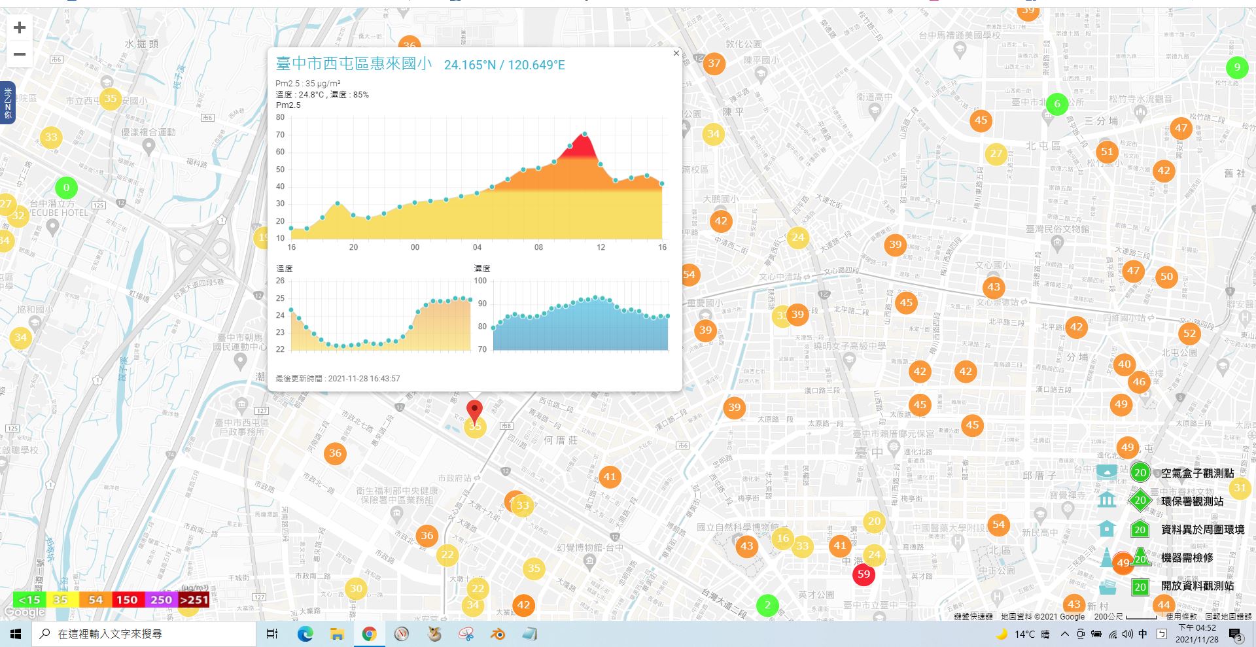Click the green square 20 legend sample marker

(1140, 587)
